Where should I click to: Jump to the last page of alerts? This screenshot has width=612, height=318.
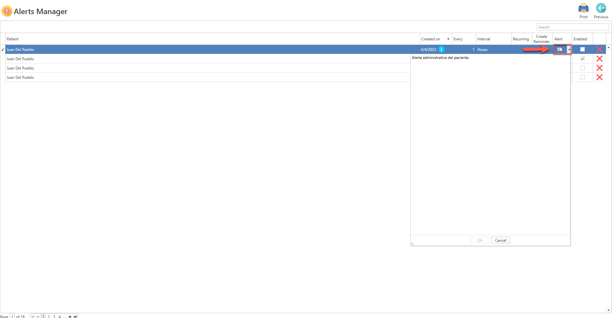point(76,316)
